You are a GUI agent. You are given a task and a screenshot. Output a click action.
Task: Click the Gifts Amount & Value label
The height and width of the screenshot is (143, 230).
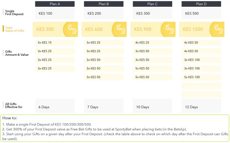pos(17,53)
